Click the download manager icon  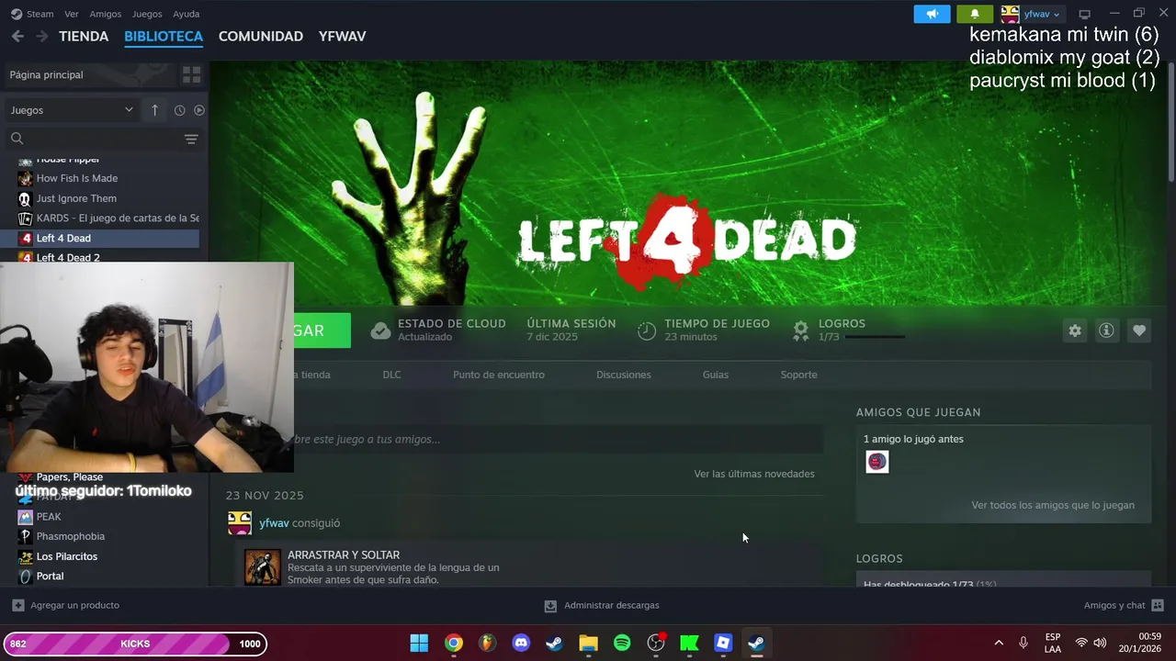[x=550, y=606]
